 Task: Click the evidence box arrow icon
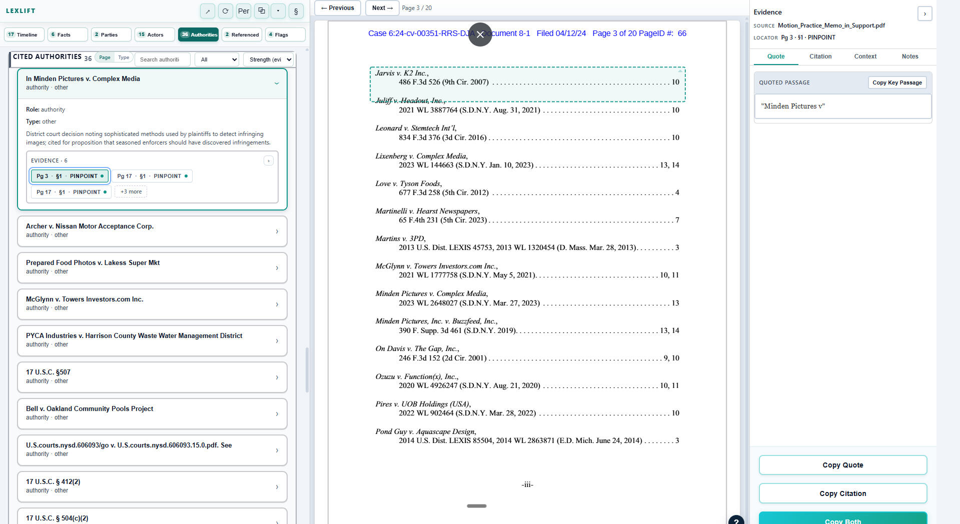269,160
